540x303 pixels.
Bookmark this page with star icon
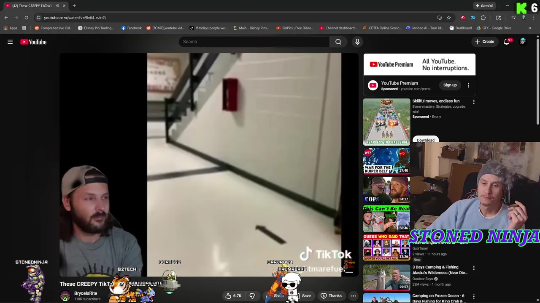[449, 18]
